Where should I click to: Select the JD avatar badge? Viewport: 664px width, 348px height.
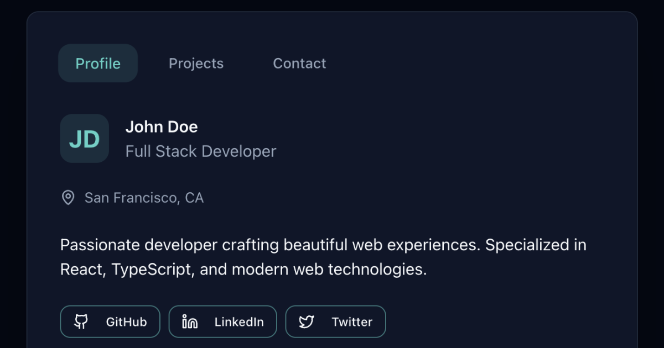pos(84,139)
